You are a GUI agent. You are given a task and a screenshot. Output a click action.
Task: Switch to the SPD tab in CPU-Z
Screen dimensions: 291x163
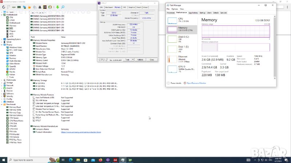click(124, 7)
